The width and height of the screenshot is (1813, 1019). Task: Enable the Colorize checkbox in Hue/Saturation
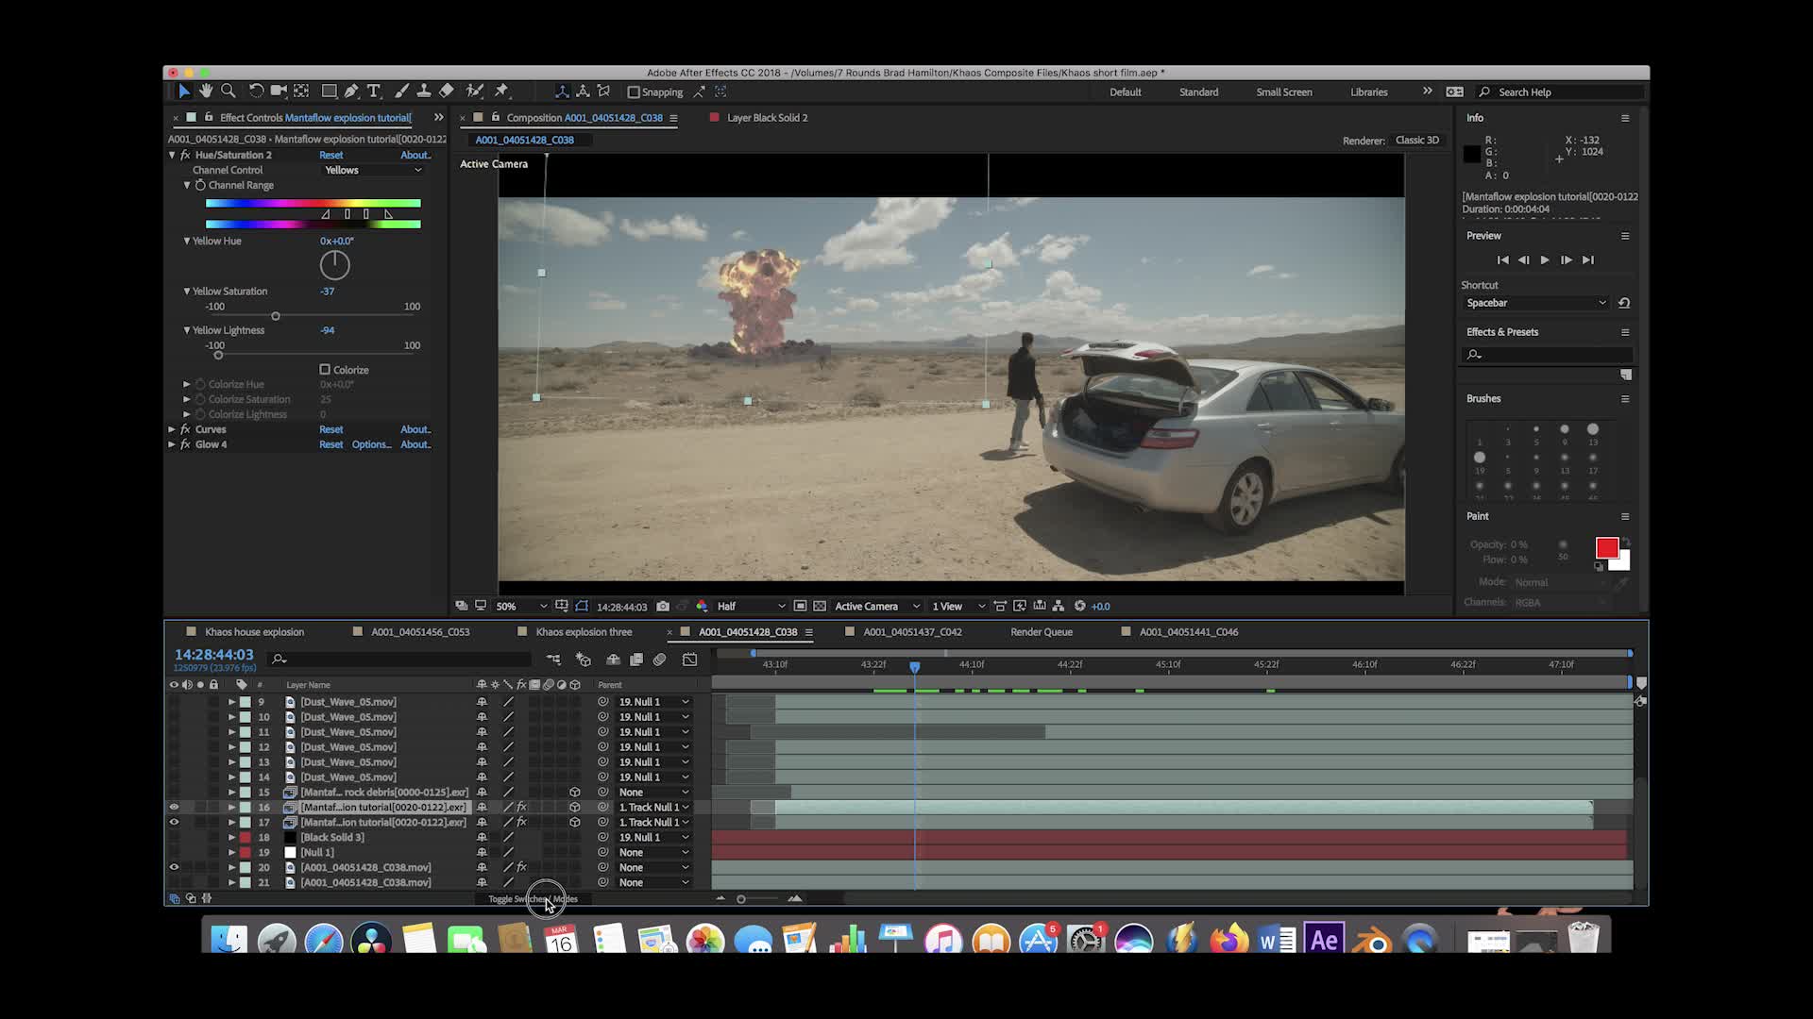pos(326,369)
